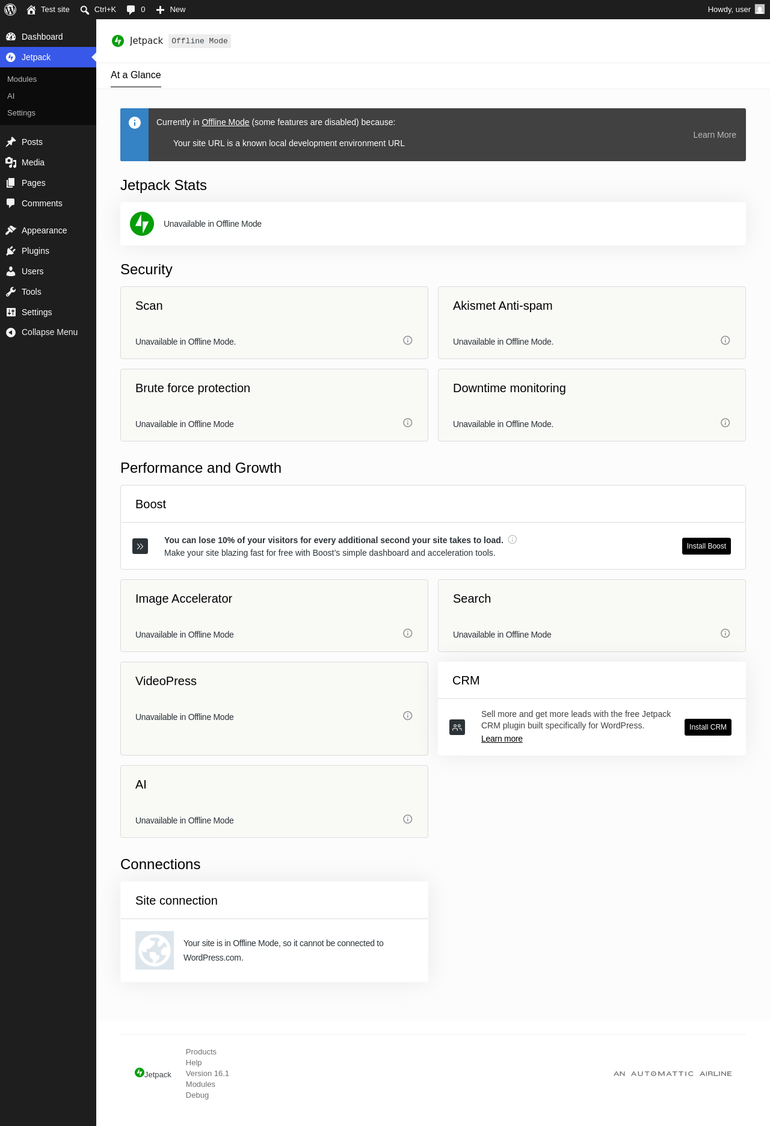Screen dimensions: 770x1126
Task: Show info for the VideoPress card
Action: click(x=408, y=716)
